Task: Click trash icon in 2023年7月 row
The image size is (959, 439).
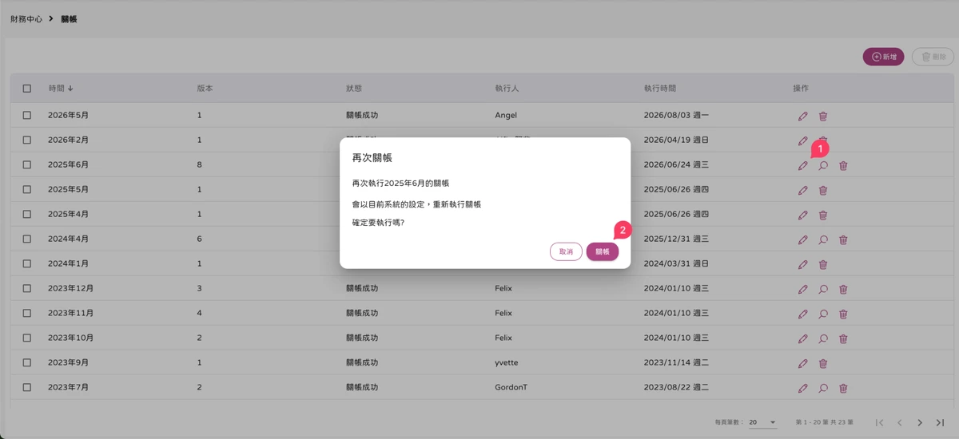Action: 843,388
